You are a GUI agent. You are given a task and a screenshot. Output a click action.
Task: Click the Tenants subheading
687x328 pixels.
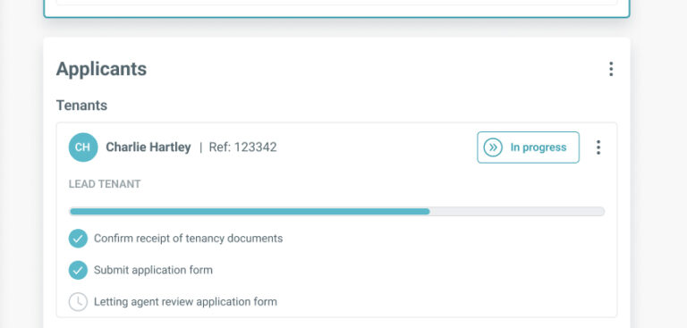pyautogui.click(x=81, y=105)
